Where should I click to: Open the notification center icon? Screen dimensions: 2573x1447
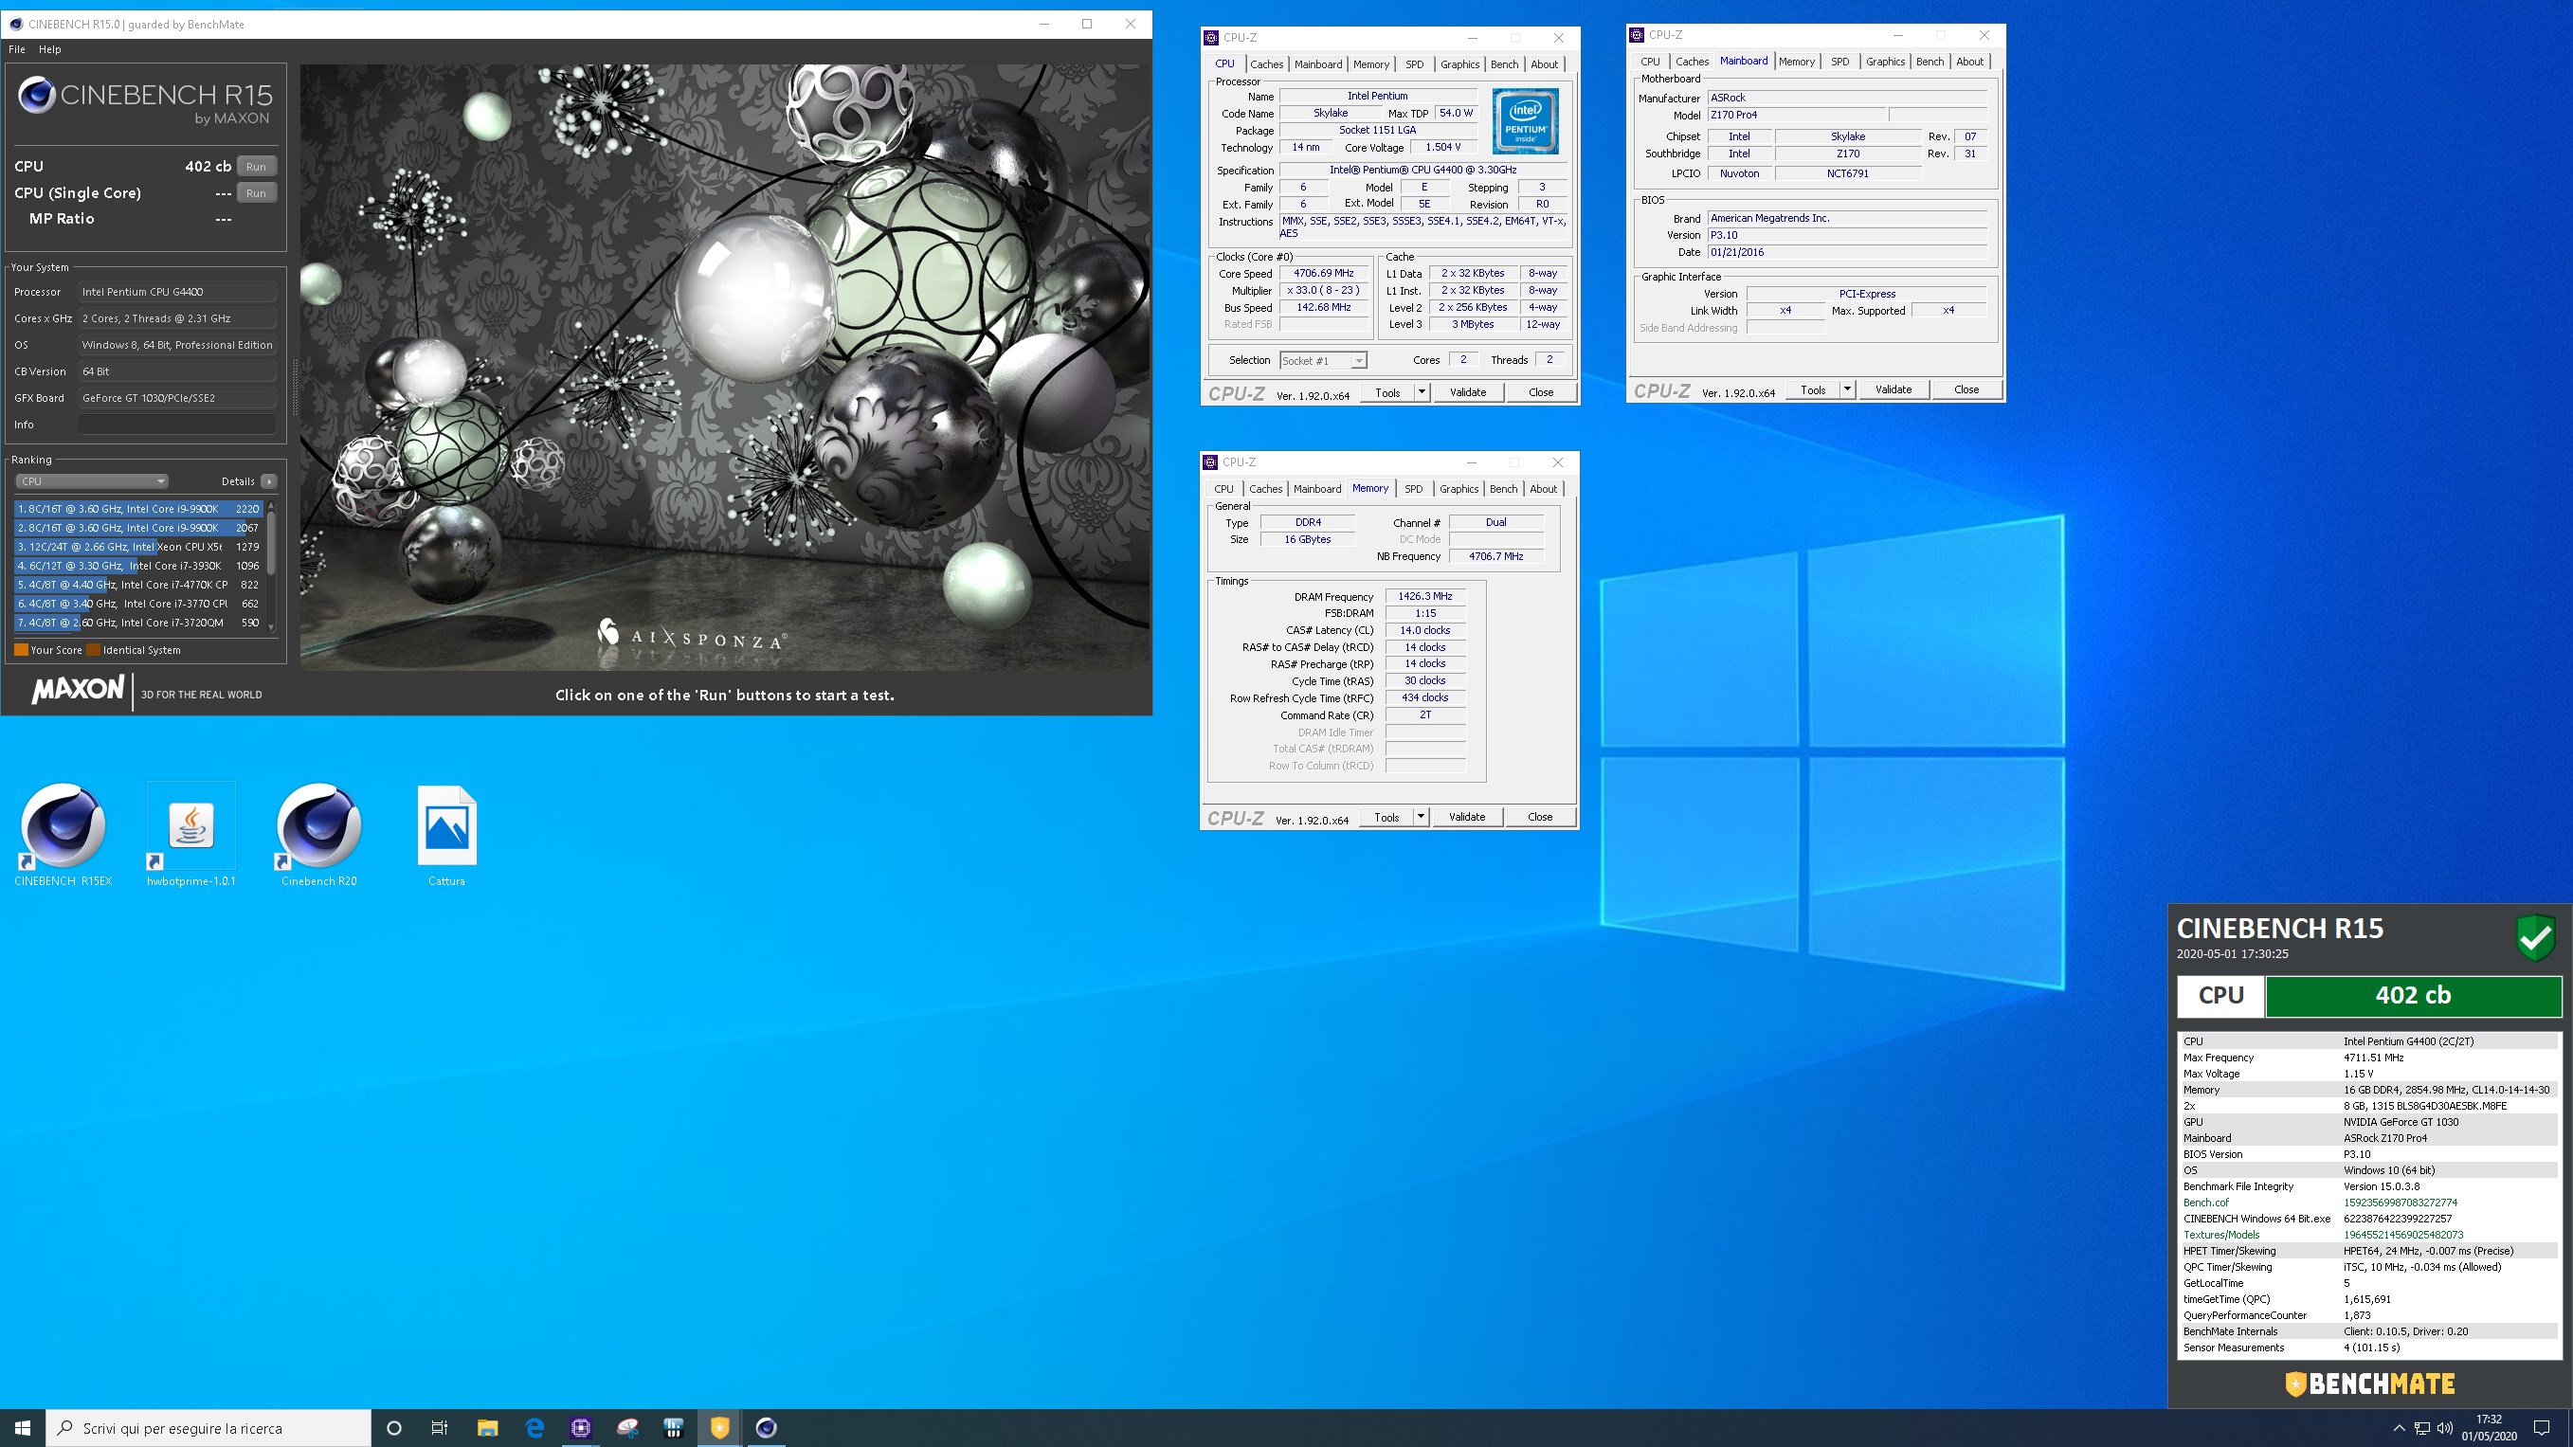2542,1428
